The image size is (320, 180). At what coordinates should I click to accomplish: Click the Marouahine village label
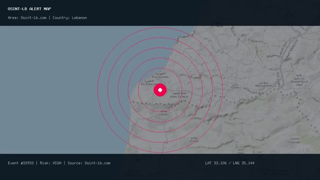click(263, 84)
